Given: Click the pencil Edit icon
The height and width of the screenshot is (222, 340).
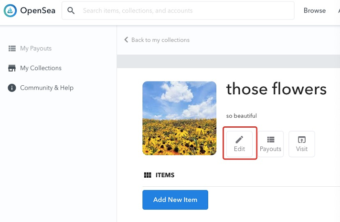Looking at the screenshot, I should [239, 140].
